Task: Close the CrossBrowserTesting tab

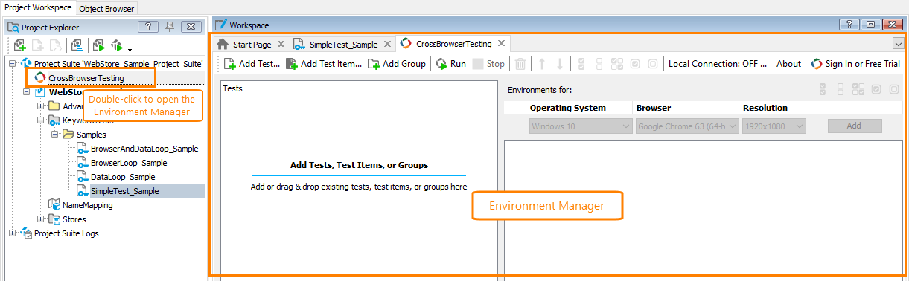Action: 502,44
